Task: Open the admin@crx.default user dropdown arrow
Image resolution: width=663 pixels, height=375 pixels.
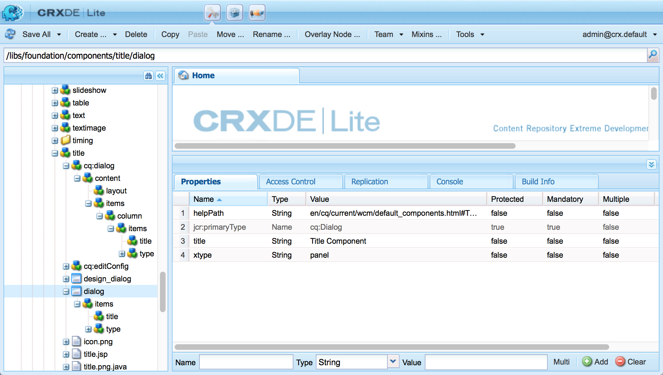Action: (x=655, y=35)
